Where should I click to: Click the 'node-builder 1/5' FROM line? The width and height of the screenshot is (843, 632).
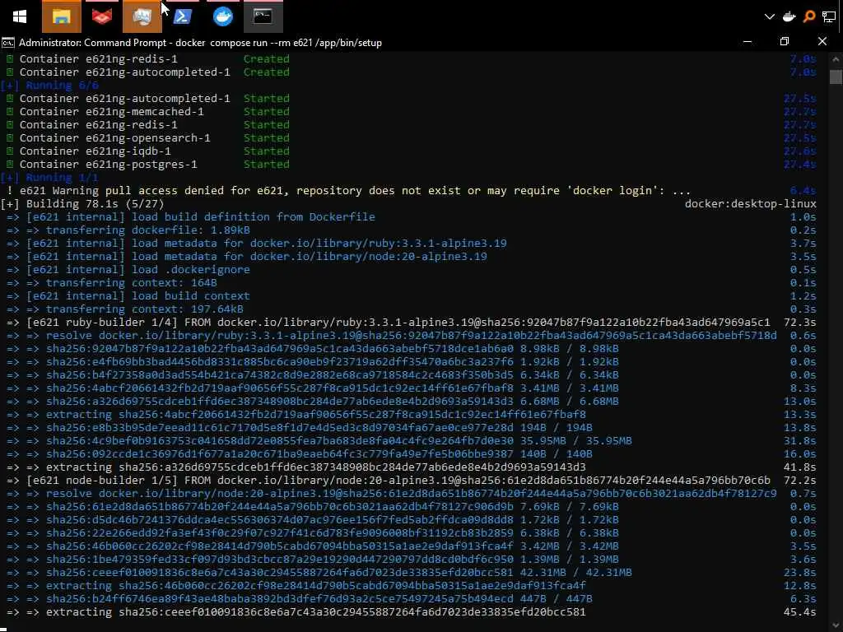click(x=412, y=481)
